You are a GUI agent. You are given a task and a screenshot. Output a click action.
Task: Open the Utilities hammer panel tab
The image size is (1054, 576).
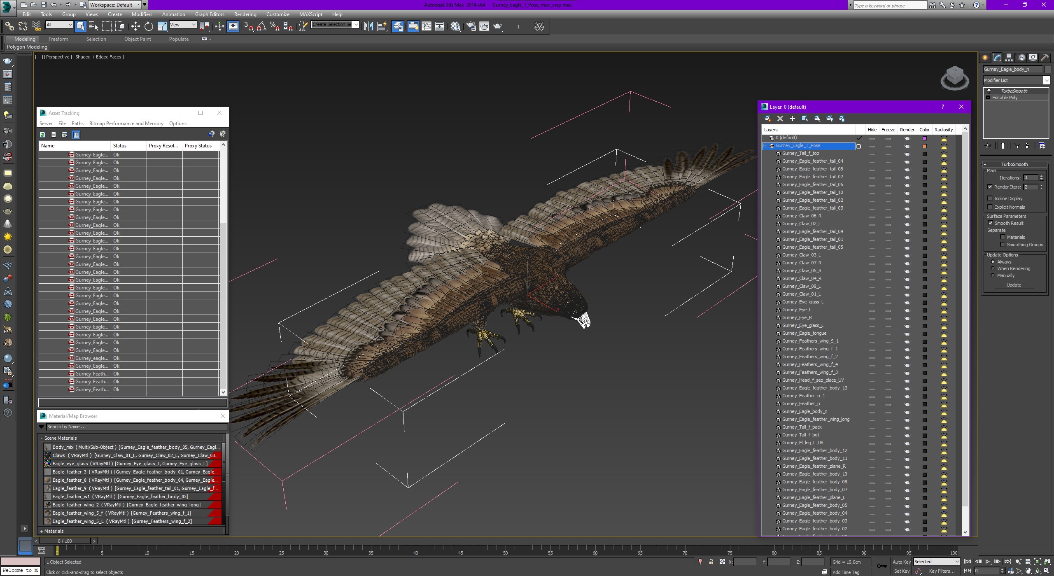(x=1045, y=58)
